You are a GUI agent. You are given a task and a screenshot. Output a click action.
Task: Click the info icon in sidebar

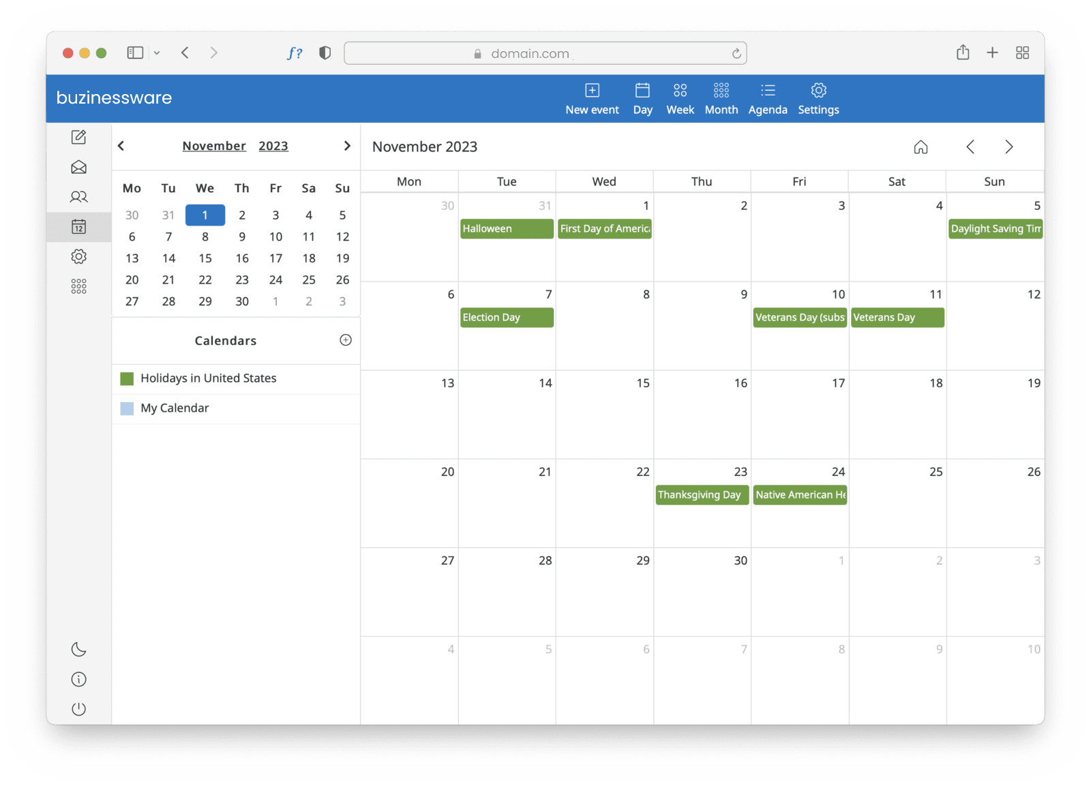tap(78, 680)
